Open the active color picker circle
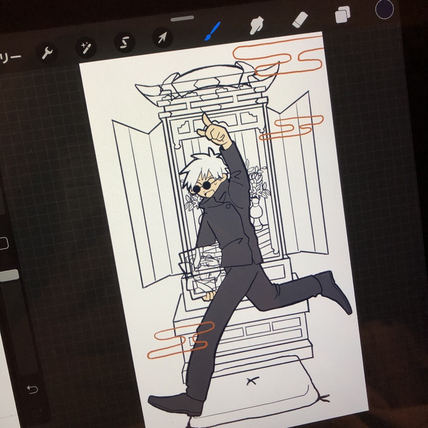428x428 pixels. coord(384,9)
